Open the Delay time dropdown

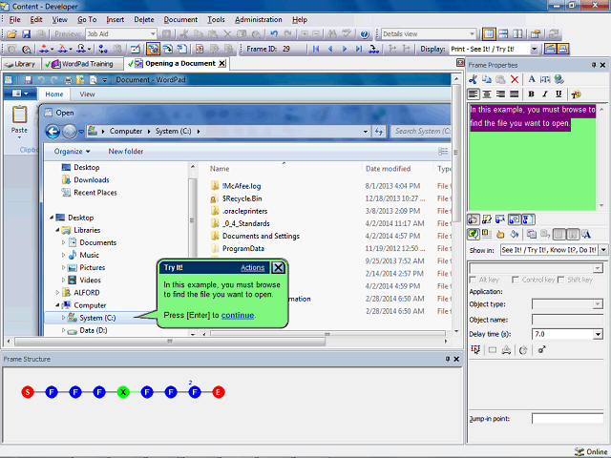[598, 334]
